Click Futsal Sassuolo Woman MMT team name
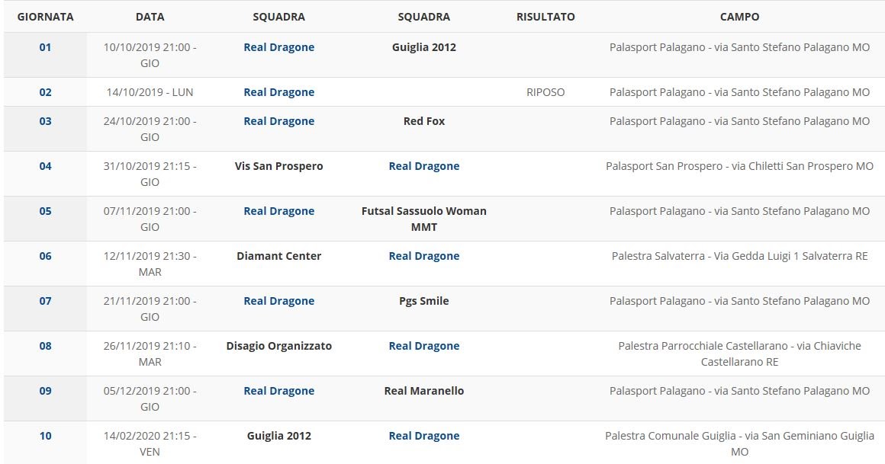Screen dimensions: 885x464 tap(424, 219)
